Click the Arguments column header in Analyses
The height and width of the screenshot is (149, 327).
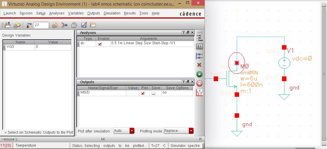(149, 39)
